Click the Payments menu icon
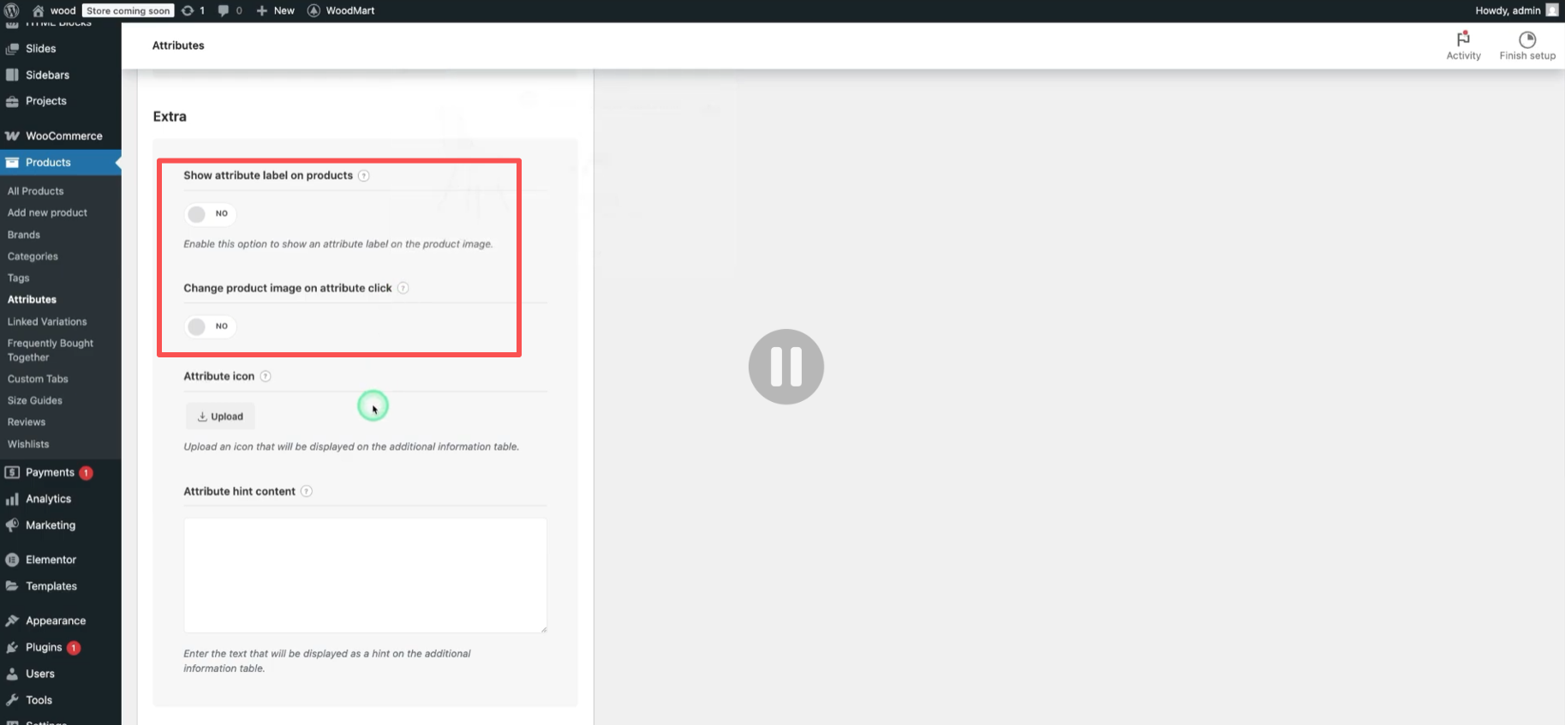1565x725 pixels. [12, 472]
